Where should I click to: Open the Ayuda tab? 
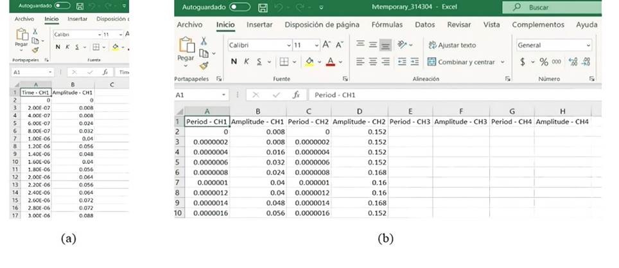pos(586,24)
